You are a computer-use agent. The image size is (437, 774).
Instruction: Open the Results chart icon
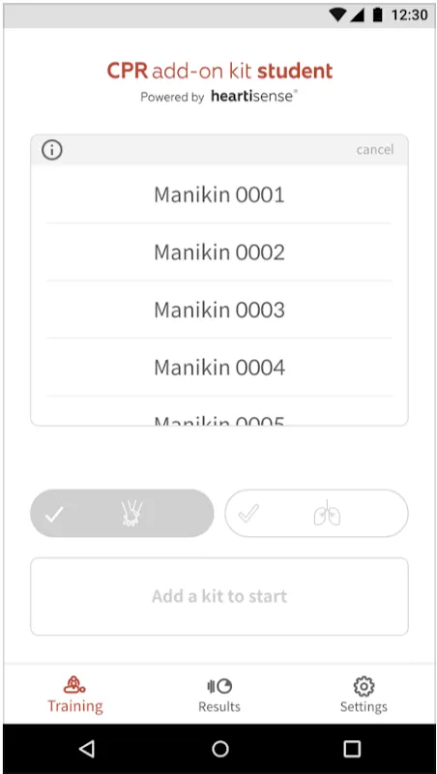219,686
